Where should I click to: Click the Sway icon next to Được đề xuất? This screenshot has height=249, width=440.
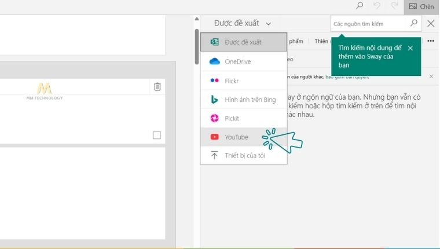(x=215, y=42)
